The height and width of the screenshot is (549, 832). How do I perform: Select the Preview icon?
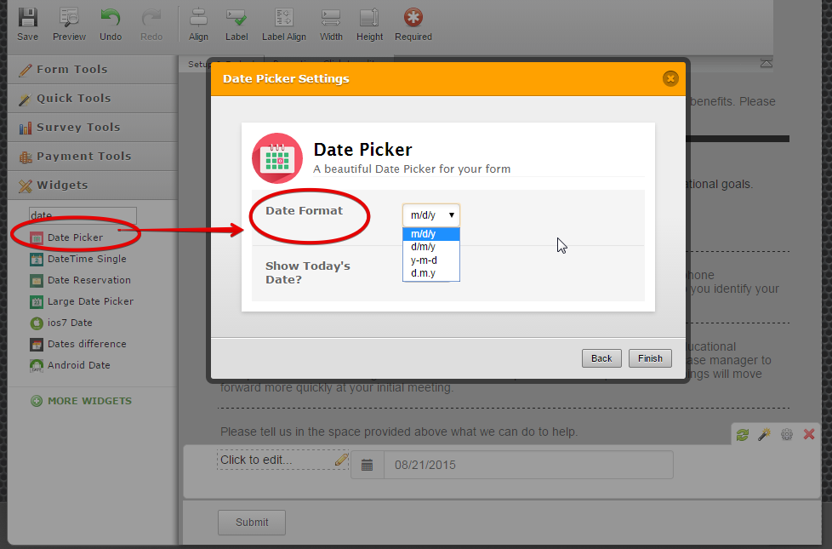[x=69, y=23]
